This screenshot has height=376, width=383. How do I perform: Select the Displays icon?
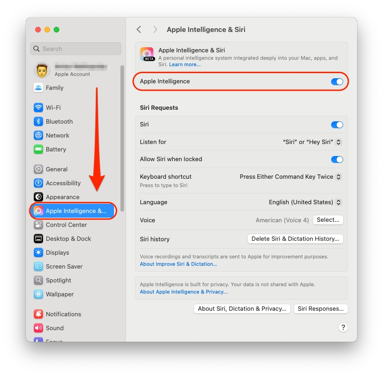38,253
